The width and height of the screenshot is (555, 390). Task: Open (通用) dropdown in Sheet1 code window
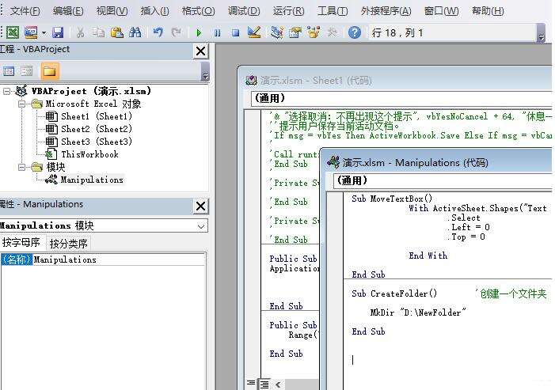[x=401, y=98]
